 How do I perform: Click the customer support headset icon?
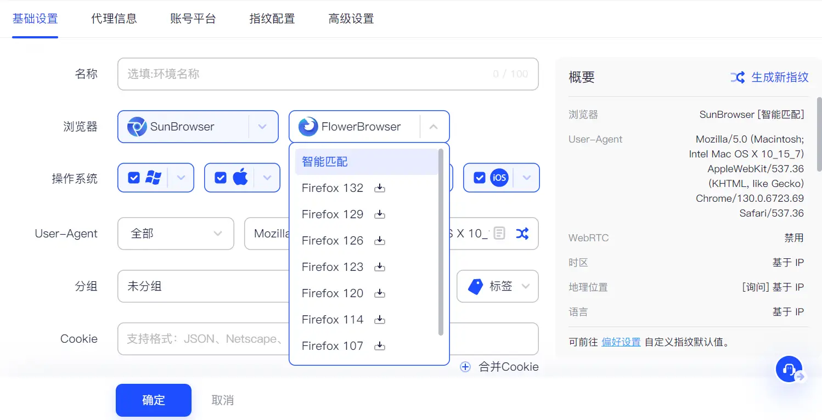point(789,370)
